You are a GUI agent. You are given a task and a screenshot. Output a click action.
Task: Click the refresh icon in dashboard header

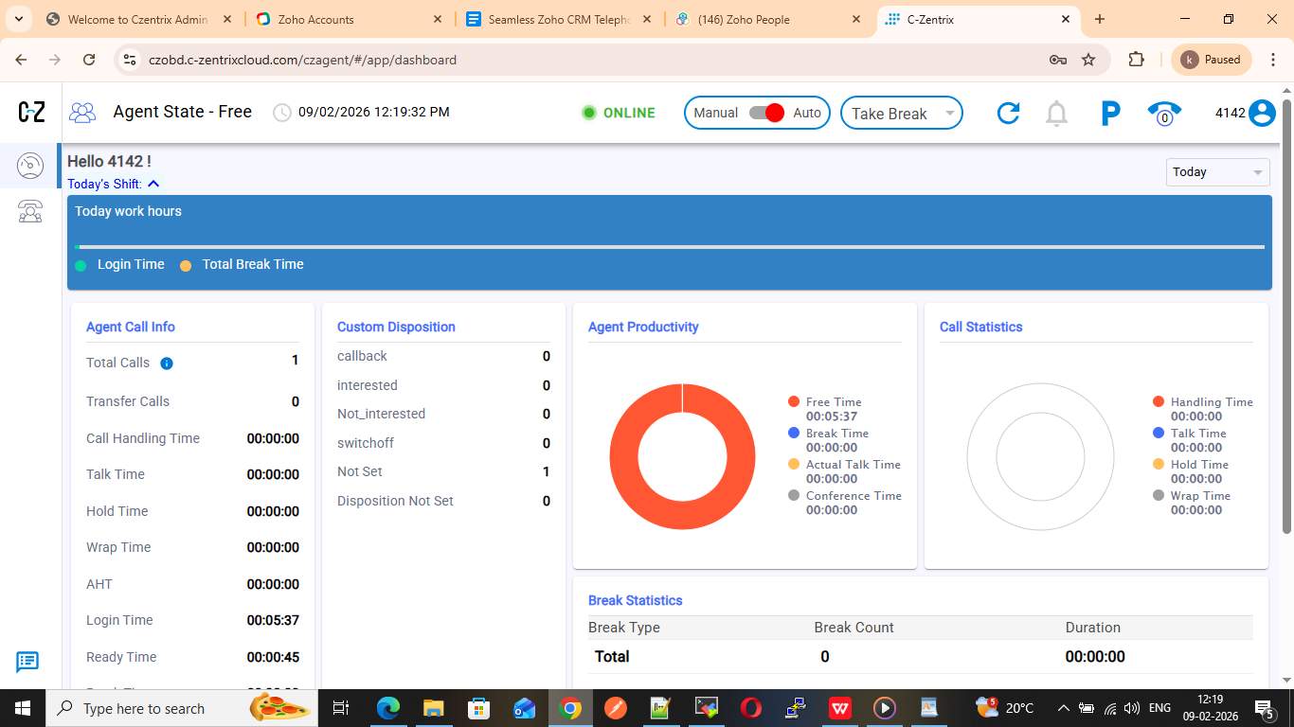(x=1008, y=114)
